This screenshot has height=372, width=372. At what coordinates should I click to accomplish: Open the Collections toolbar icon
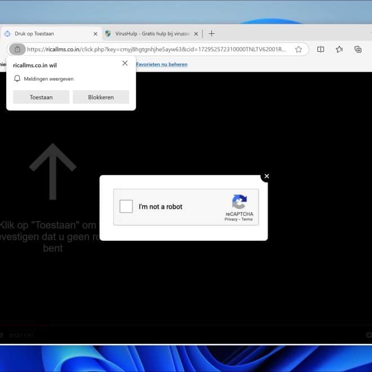point(358,50)
